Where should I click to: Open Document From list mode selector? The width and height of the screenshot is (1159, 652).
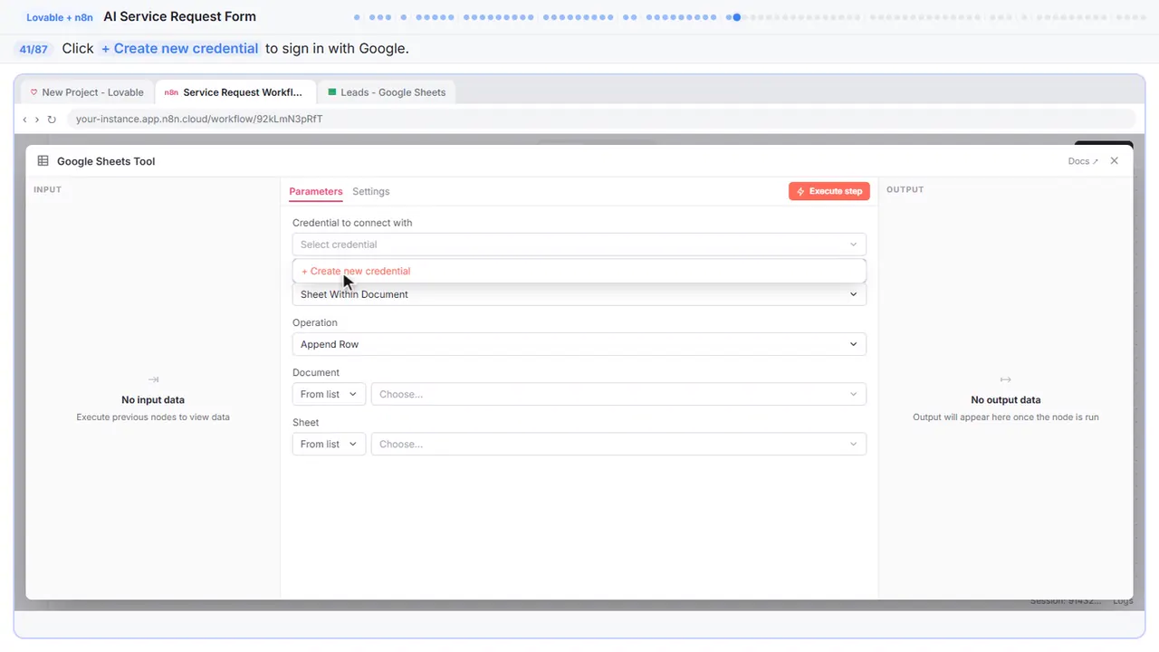click(x=329, y=394)
